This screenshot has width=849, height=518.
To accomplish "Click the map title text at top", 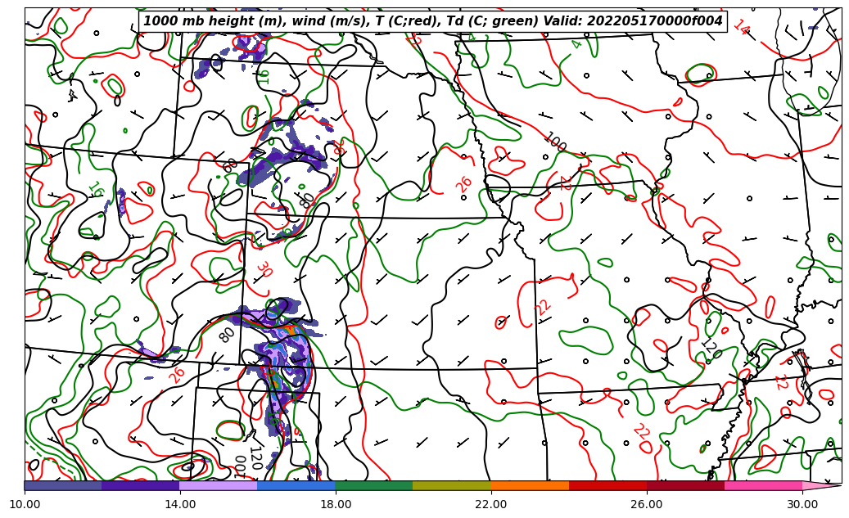I will pyautogui.click(x=432, y=21).
